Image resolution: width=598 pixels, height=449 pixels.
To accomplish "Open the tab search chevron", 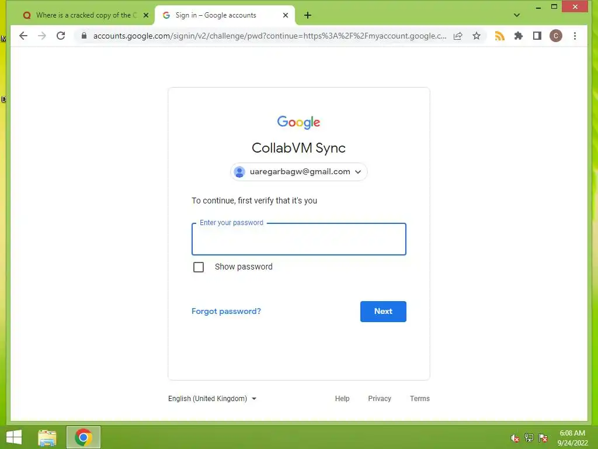I will point(516,15).
